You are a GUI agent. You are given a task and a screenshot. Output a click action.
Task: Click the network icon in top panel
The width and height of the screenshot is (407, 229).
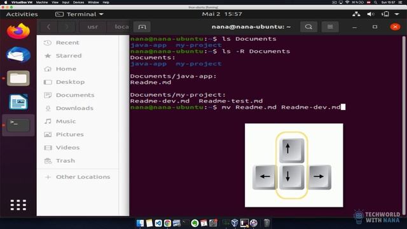[356, 14]
